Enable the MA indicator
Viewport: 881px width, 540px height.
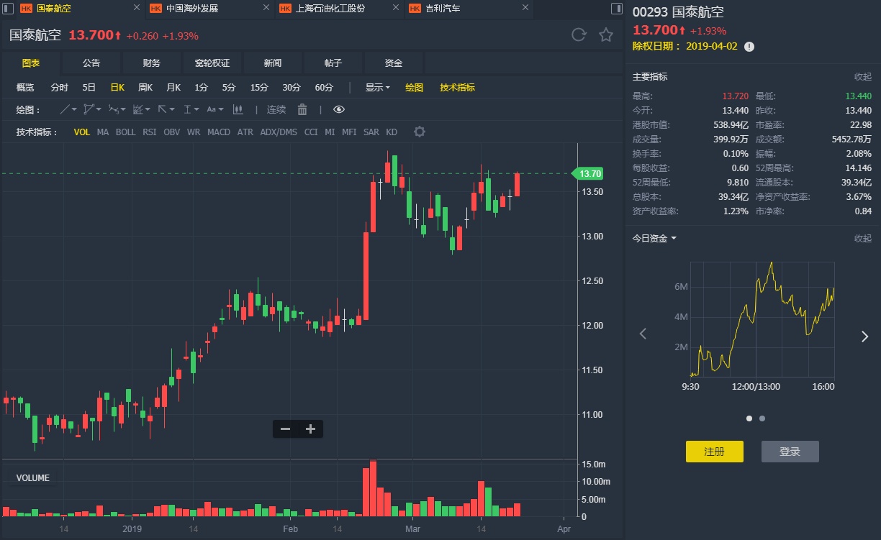[x=103, y=132]
